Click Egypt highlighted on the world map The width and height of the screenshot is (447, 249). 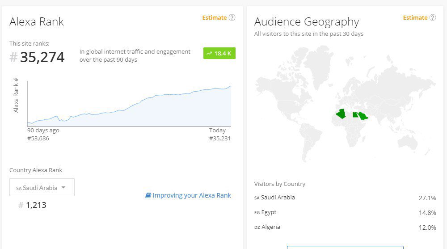(x=355, y=114)
